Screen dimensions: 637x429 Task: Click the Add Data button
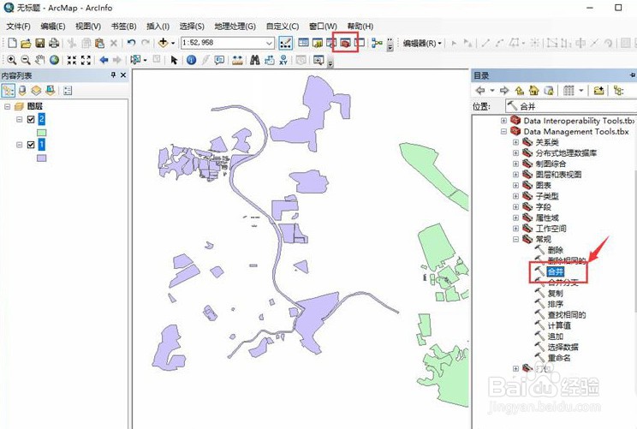pyautogui.click(x=163, y=43)
